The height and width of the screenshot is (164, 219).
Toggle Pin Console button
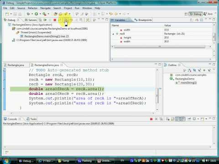(189, 119)
